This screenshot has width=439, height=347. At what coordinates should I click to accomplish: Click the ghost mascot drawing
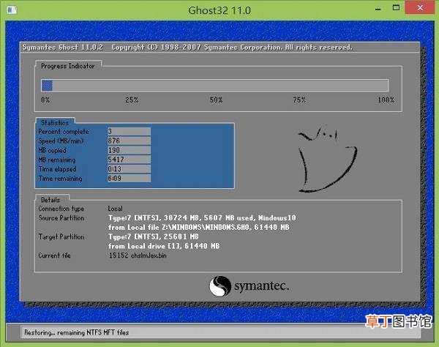pyautogui.click(x=328, y=159)
